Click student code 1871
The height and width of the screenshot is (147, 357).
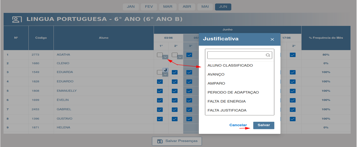pyautogui.click(x=35, y=127)
